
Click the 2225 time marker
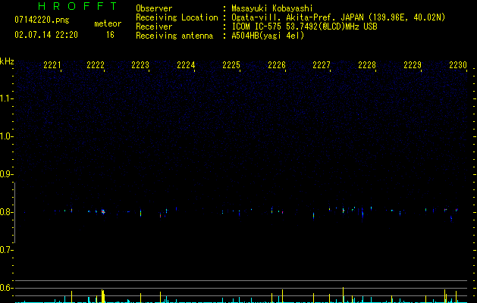click(x=231, y=65)
